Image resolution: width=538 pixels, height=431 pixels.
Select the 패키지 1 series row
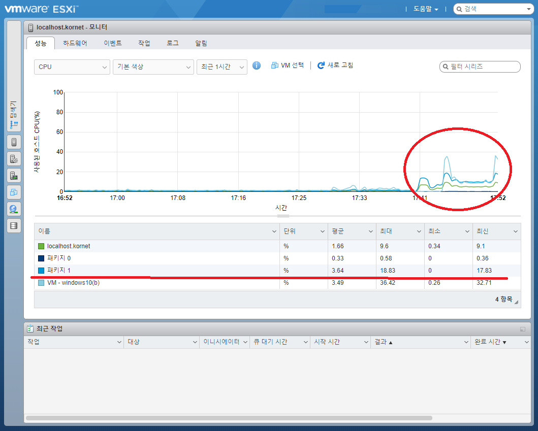click(x=277, y=271)
